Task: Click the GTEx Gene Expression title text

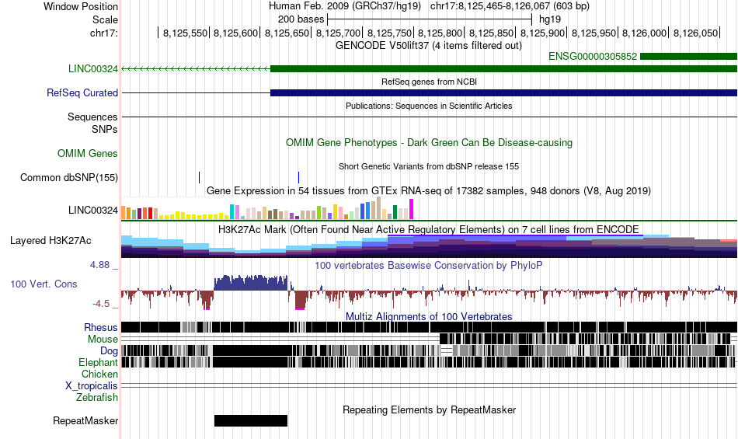Action: tap(429, 190)
